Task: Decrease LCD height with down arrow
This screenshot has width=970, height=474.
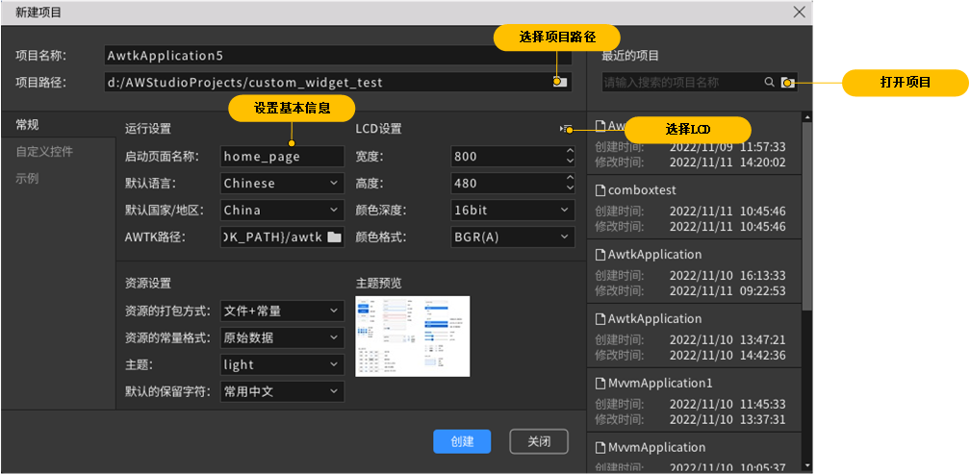Action: pyautogui.click(x=570, y=187)
